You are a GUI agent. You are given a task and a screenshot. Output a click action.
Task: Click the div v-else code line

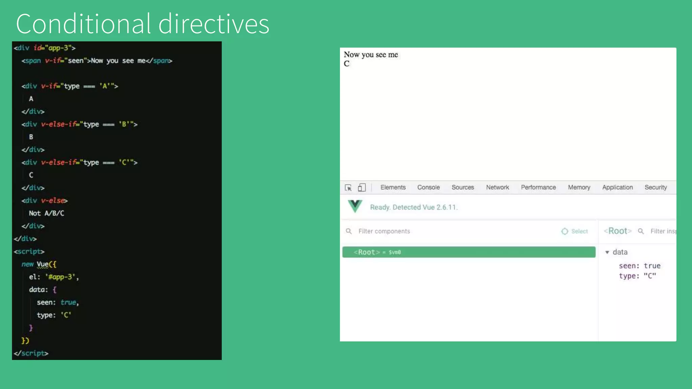pyautogui.click(x=45, y=201)
